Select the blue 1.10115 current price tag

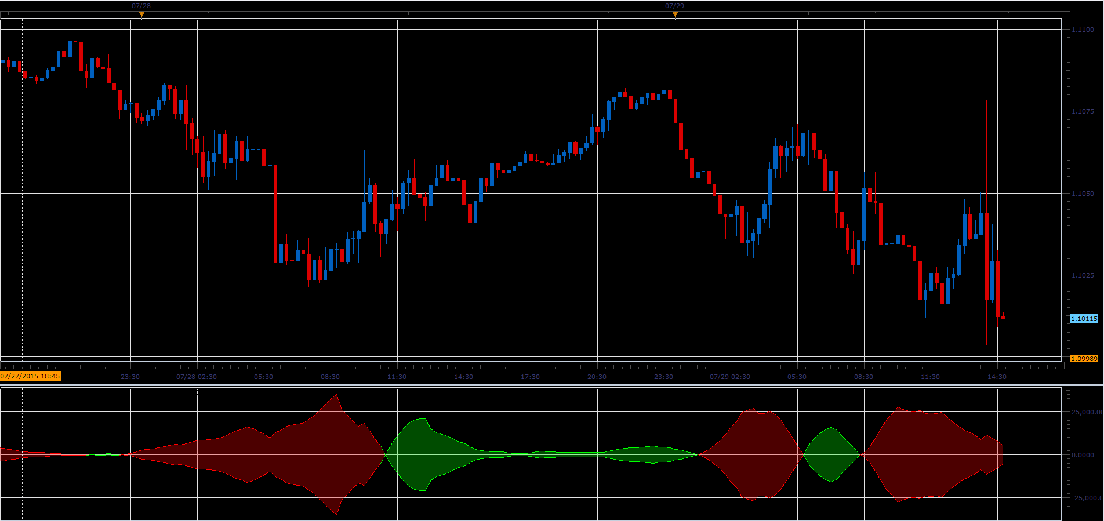click(1084, 319)
